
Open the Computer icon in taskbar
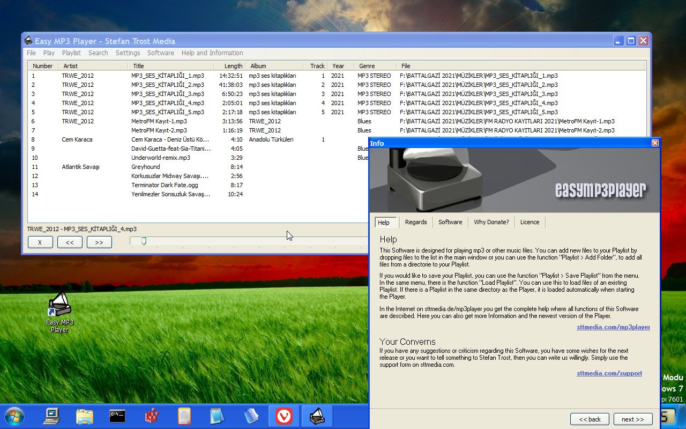click(x=52, y=416)
